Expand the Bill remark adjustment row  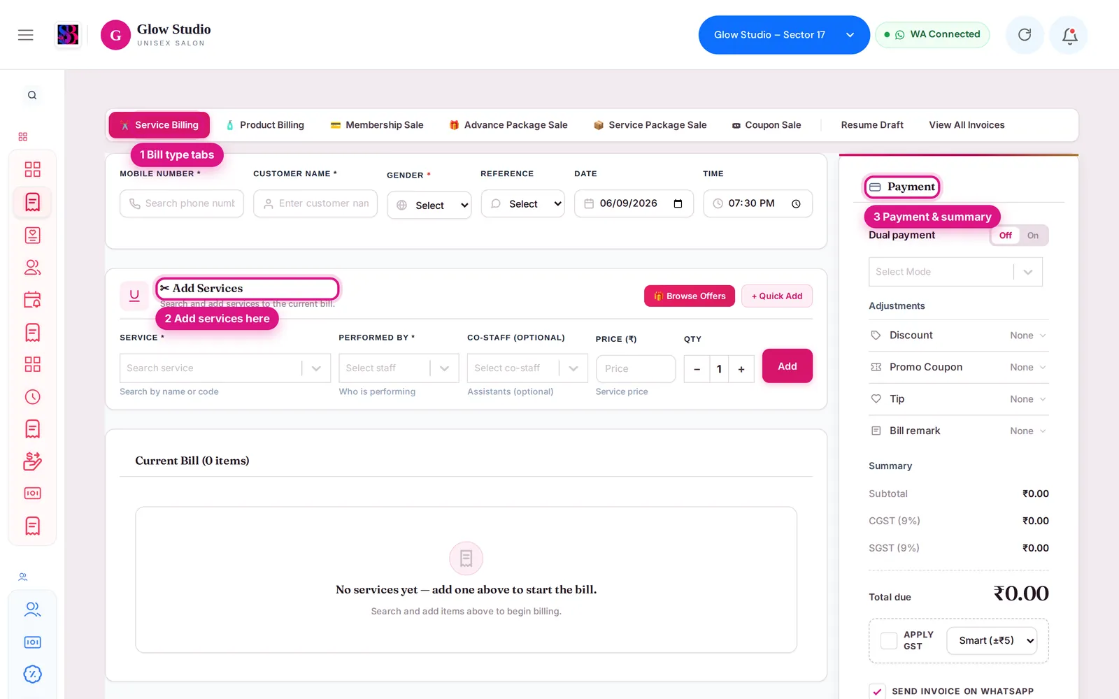tap(958, 431)
